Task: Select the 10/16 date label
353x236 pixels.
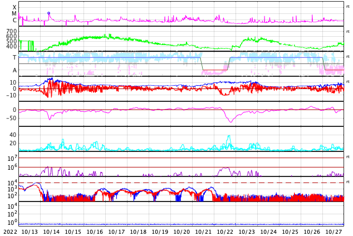Action: click(x=95, y=232)
